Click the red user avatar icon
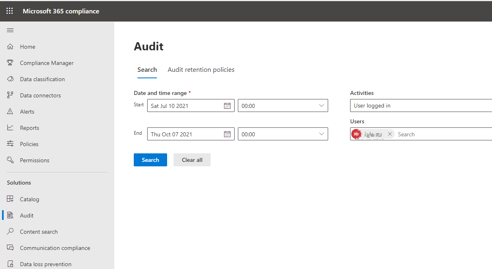Viewport: 492px width, 269px height. (x=356, y=134)
